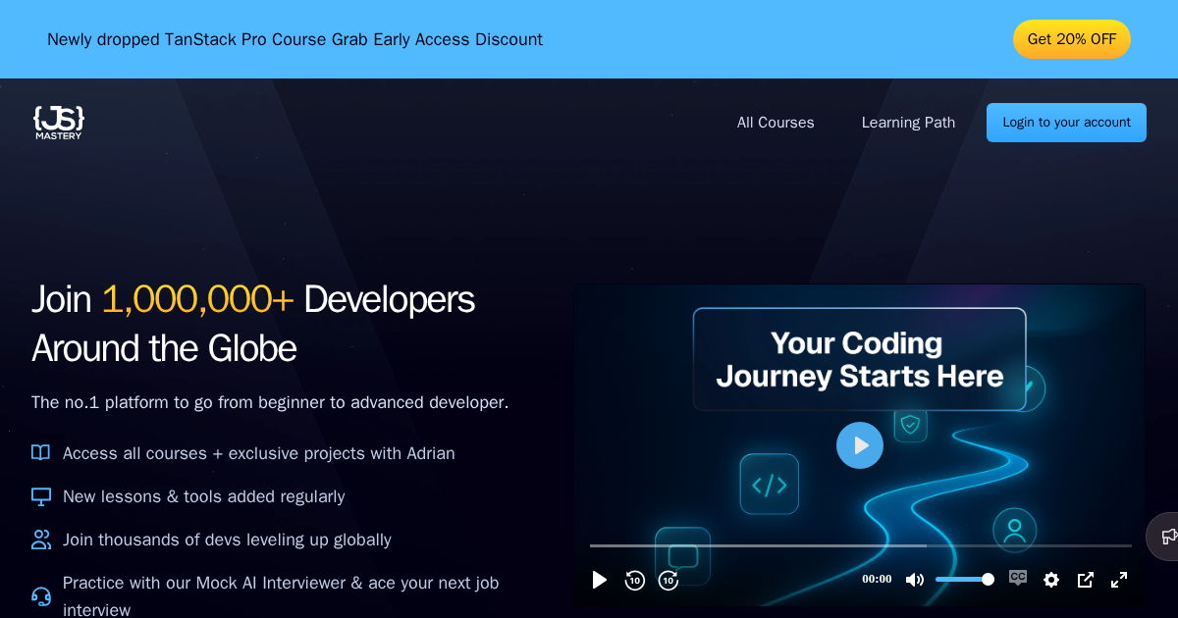
Task: Open Learning Path in the navigation
Action: (x=908, y=123)
